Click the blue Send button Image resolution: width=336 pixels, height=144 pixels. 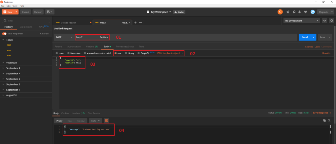(x=305, y=37)
